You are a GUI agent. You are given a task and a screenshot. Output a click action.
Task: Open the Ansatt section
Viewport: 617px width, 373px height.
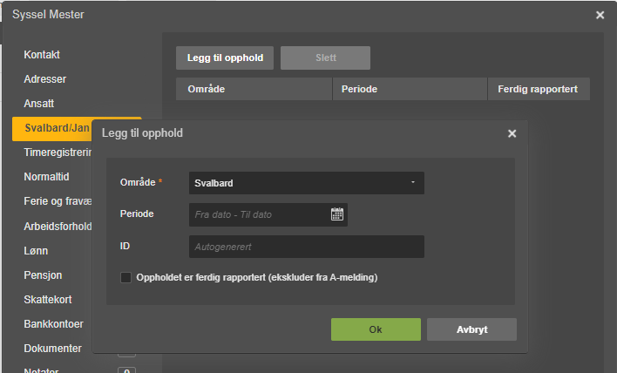(39, 104)
